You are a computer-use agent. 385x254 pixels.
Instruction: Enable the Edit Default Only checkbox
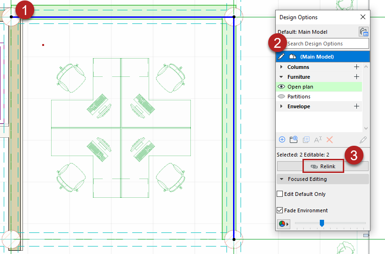279,194
